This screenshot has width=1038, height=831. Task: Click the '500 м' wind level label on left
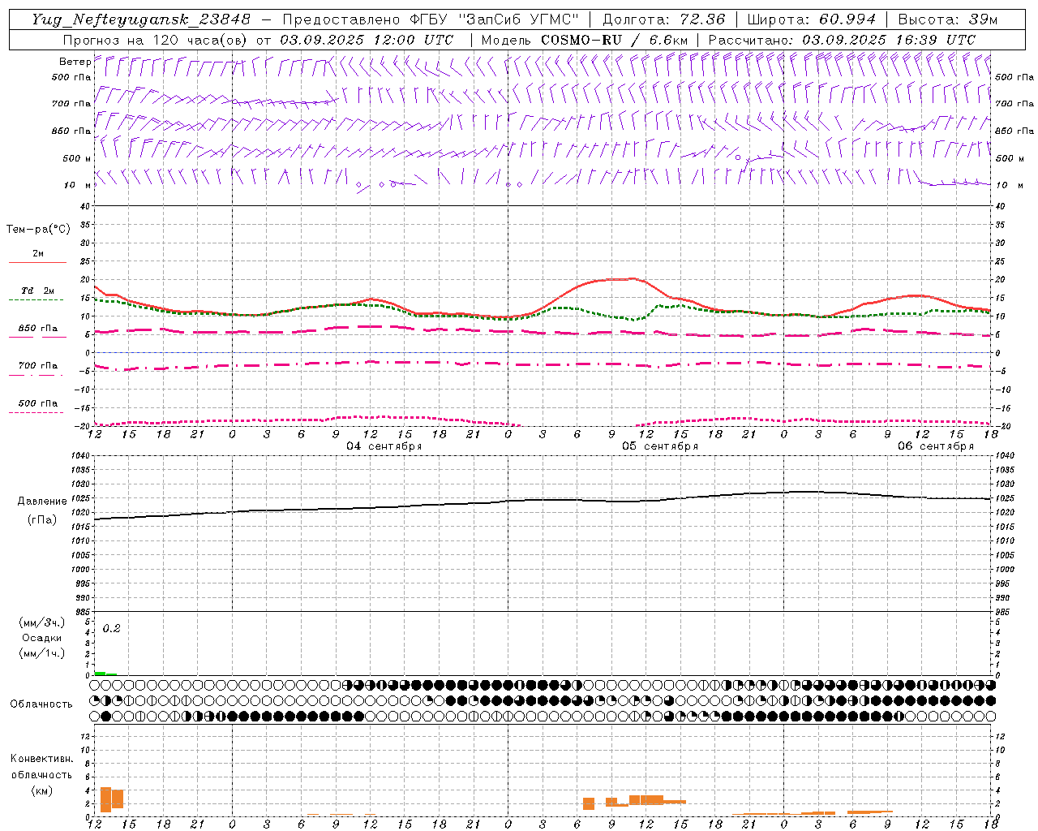[77, 158]
